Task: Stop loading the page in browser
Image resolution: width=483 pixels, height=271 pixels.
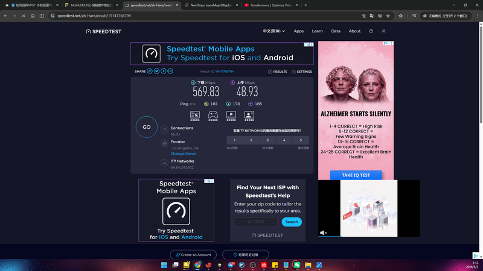Action: (24, 16)
